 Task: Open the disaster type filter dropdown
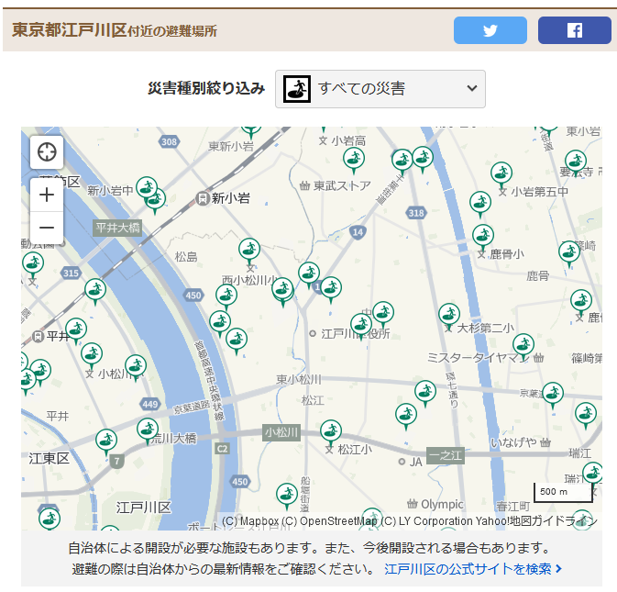coord(380,89)
